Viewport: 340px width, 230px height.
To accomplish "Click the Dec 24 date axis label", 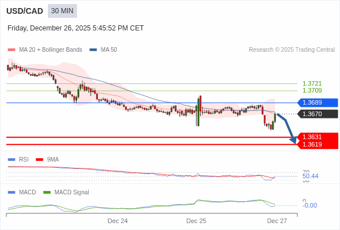I will 118,221.
